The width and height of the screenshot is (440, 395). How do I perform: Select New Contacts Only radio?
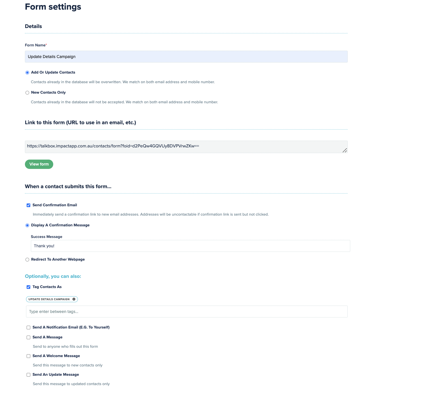click(27, 93)
